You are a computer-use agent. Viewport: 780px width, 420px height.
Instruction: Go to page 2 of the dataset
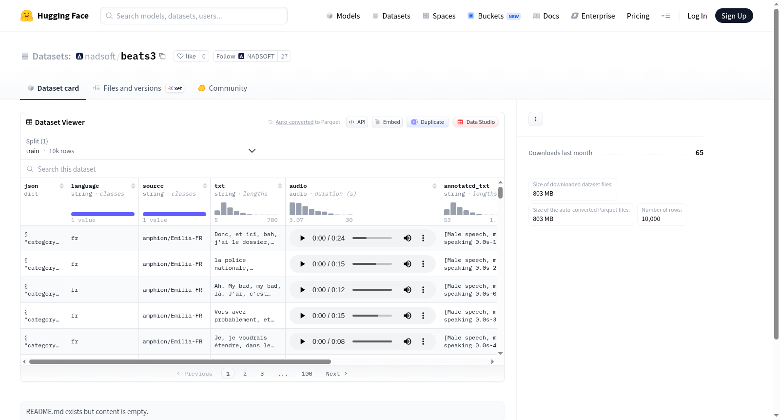click(245, 374)
